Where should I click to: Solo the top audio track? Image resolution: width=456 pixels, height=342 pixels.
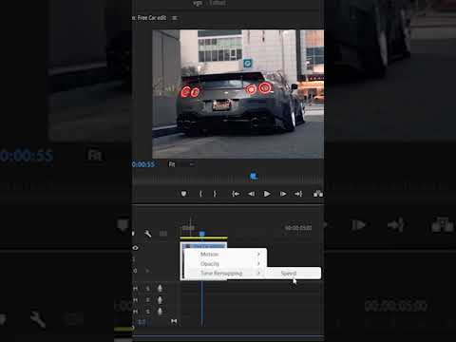coord(148,289)
